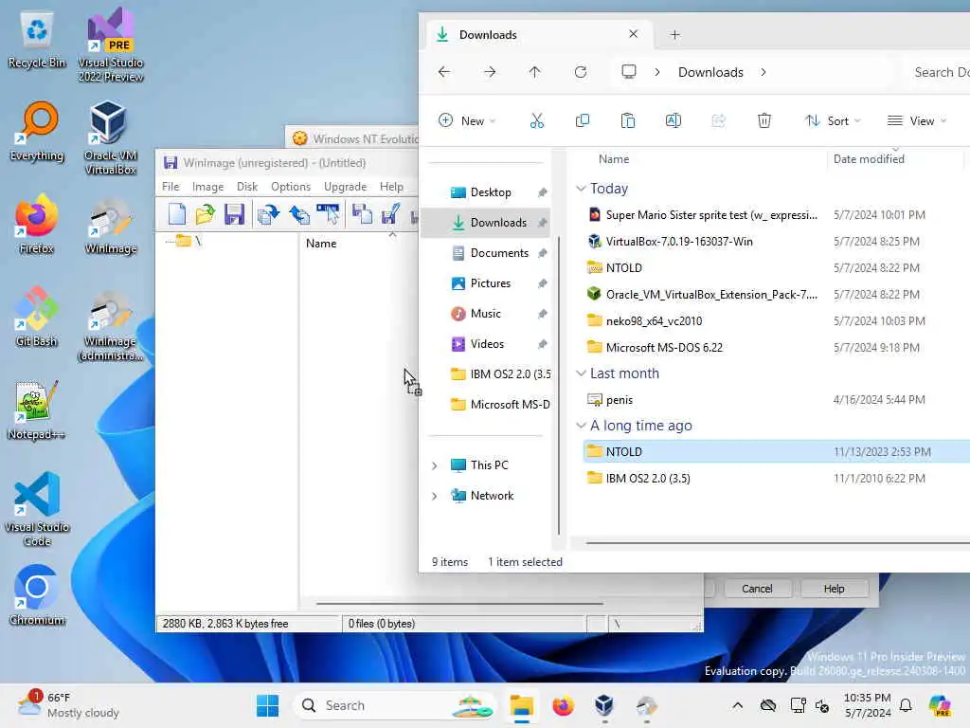Collapse the Last month group
Image resolution: width=970 pixels, height=728 pixels.
tap(581, 373)
